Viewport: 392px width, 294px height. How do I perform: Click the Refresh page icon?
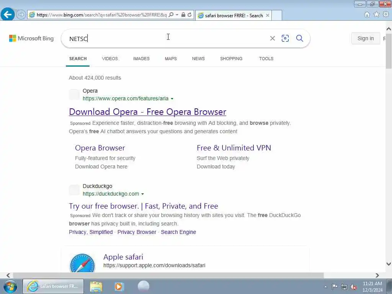(x=190, y=15)
